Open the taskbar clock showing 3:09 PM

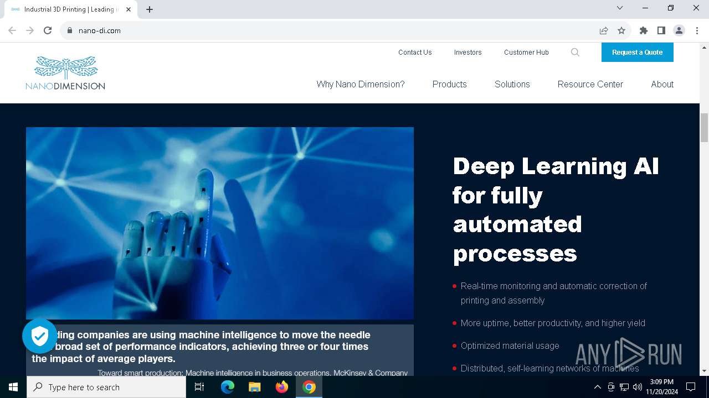(x=662, y=387)
